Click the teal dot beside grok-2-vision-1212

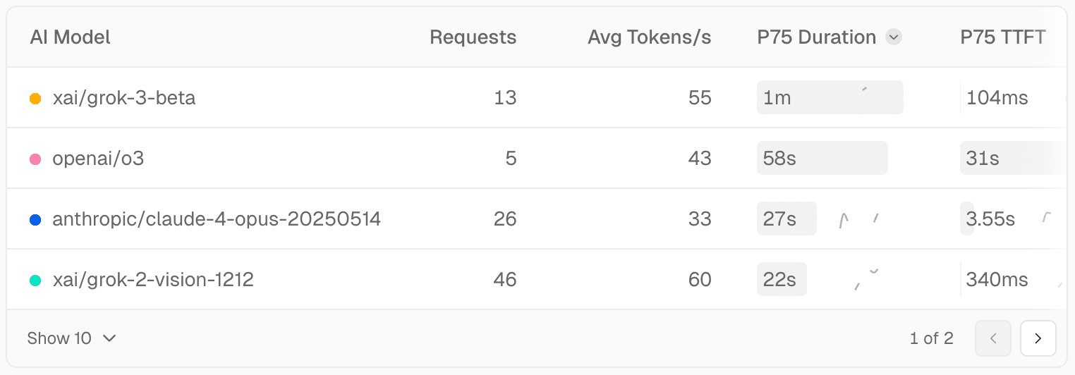pos(35,281)
